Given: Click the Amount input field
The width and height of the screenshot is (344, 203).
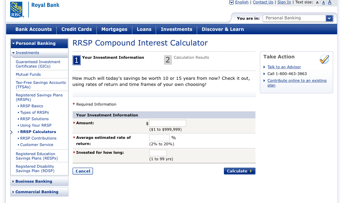Looking at the screenshot, I should point(168,123).
